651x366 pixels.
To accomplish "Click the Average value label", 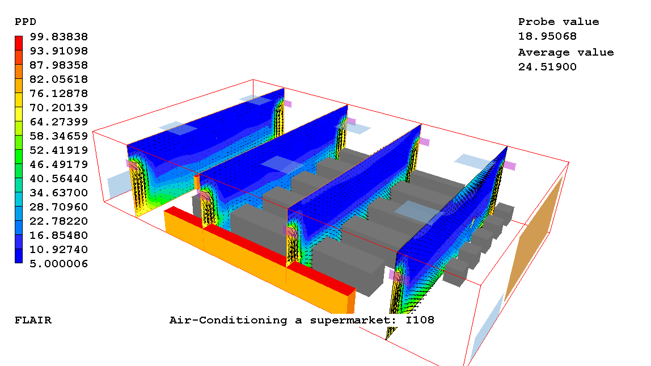I will 565,52.
